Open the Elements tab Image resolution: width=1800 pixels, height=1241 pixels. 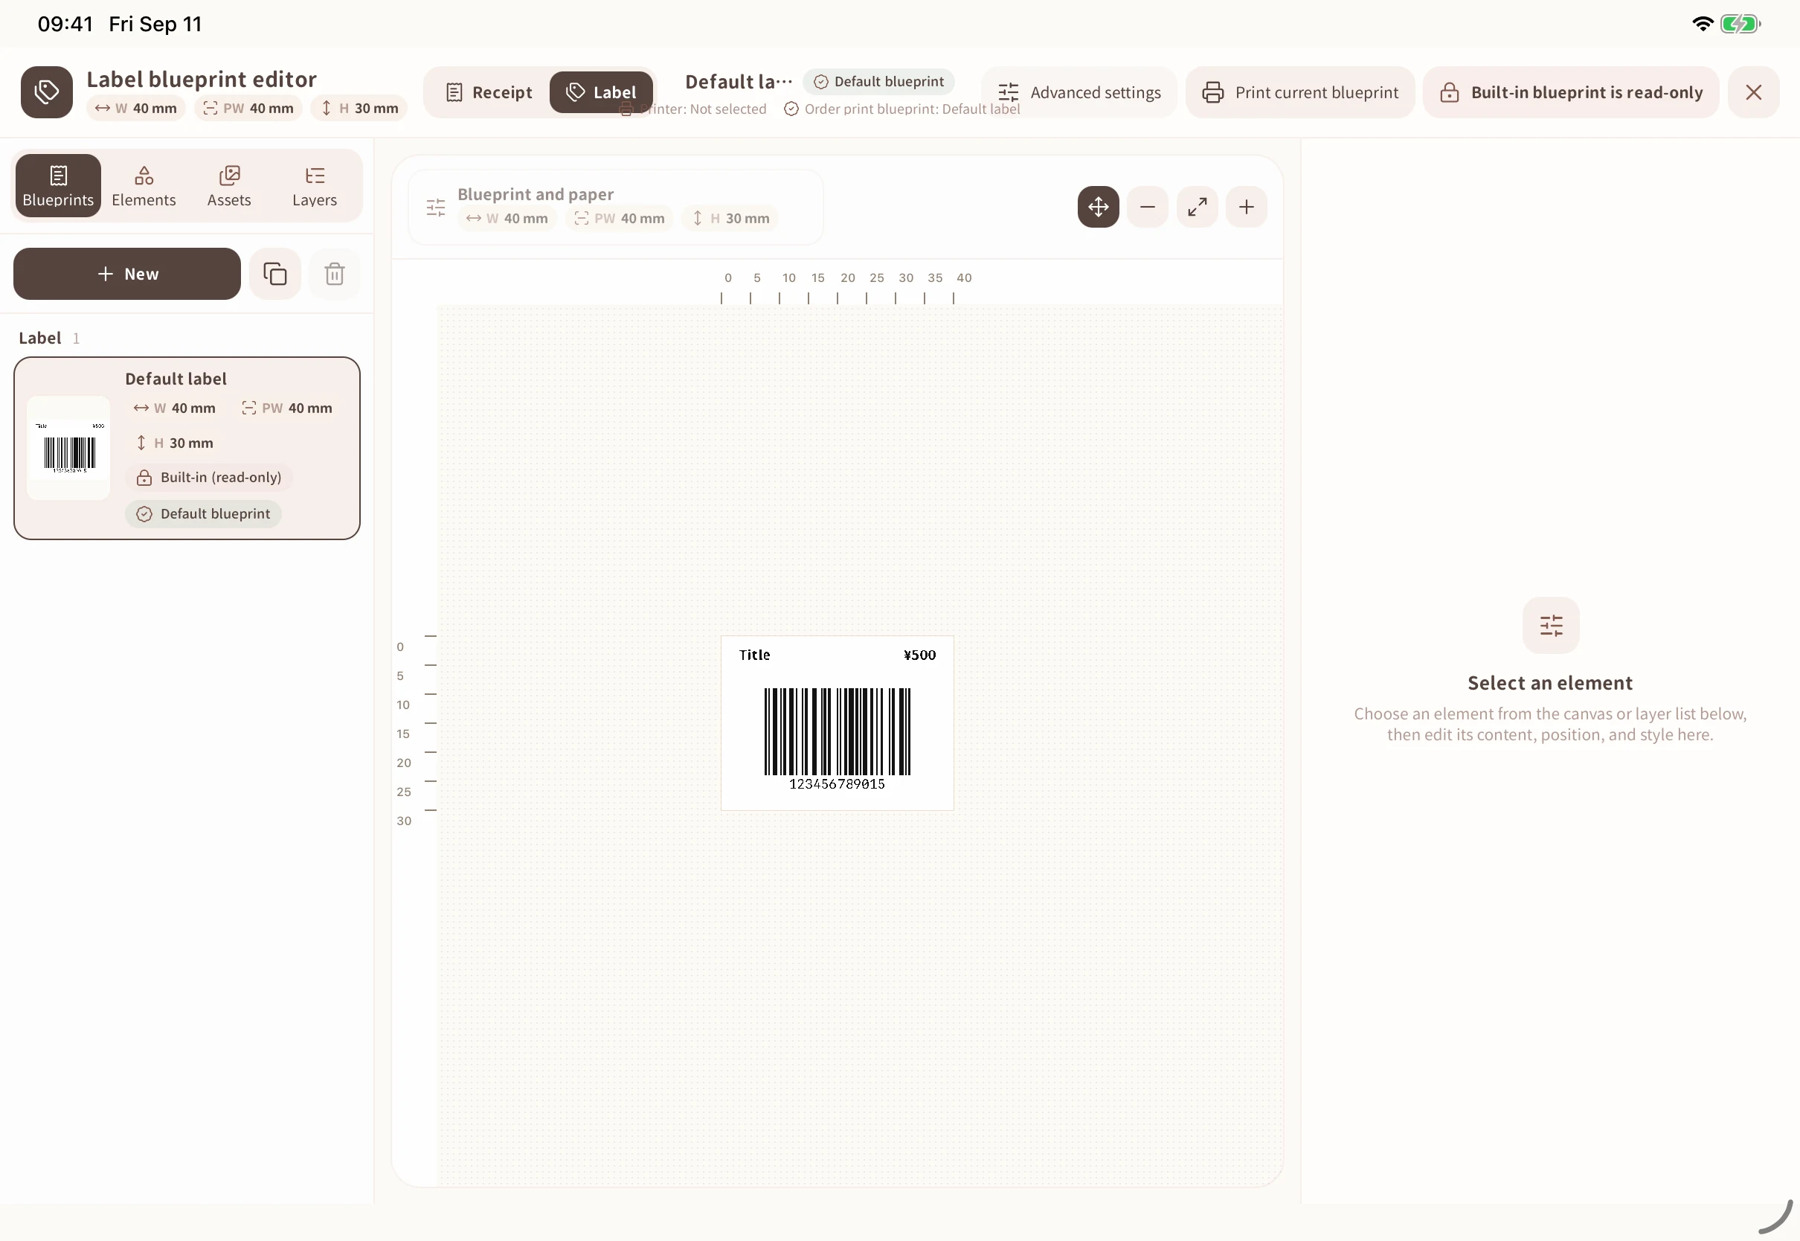point(144,186)
